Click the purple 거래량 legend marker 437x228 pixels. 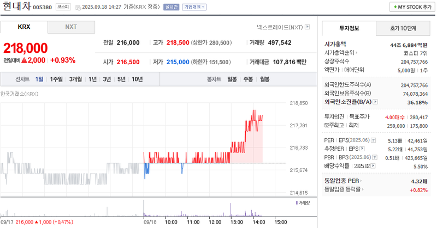pos(297,203)
